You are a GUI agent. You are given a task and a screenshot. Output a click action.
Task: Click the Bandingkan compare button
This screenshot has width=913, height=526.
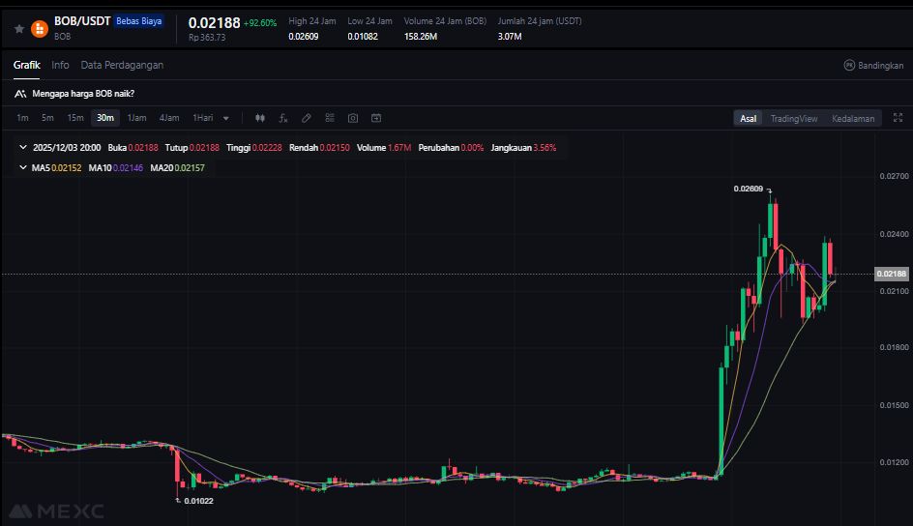tap(873, 65)
